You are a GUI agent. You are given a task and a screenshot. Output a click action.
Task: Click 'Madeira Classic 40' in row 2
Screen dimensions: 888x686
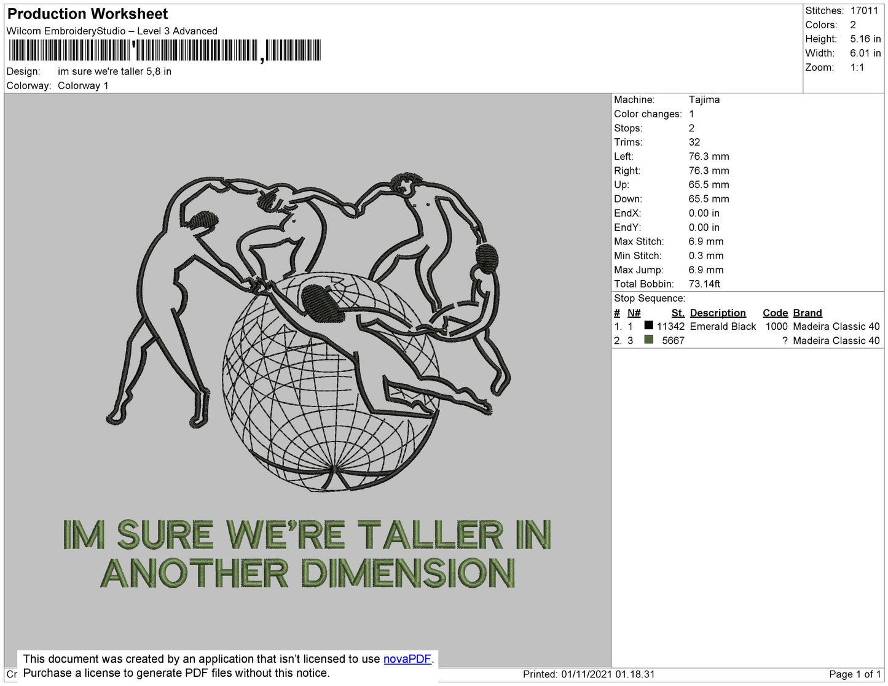tap(836, 341)
